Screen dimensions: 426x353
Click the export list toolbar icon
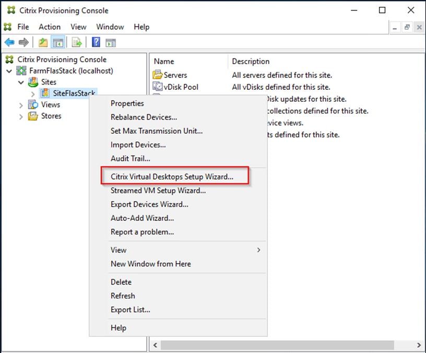point(76,42)
